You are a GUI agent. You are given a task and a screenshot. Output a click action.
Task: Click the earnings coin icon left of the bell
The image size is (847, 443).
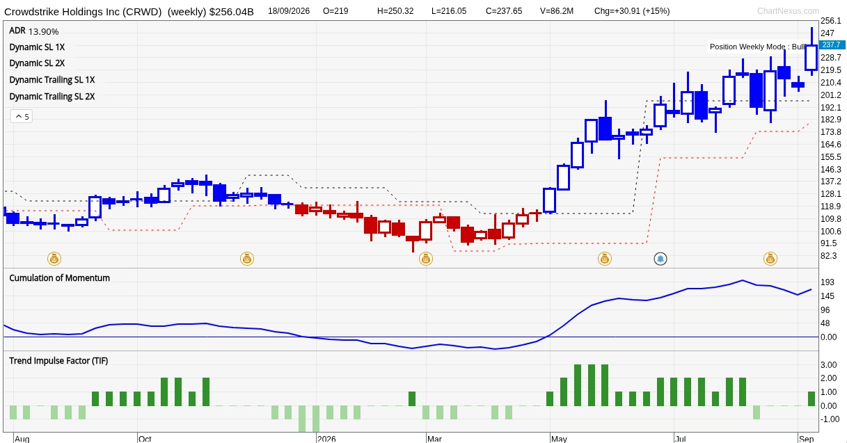pos(605,259)
